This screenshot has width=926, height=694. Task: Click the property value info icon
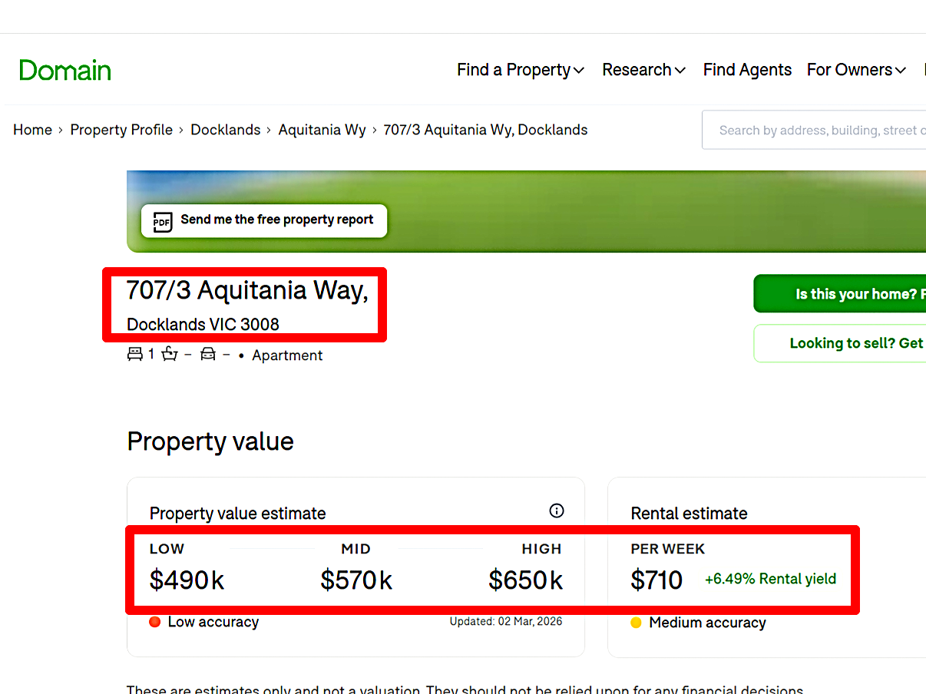pos(557,511)
